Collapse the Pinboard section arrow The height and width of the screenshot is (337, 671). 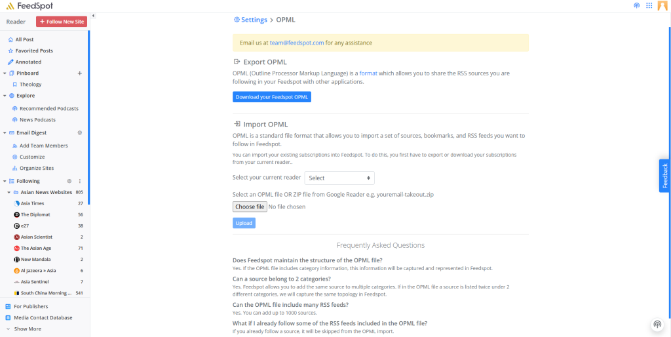click(5, 73)
